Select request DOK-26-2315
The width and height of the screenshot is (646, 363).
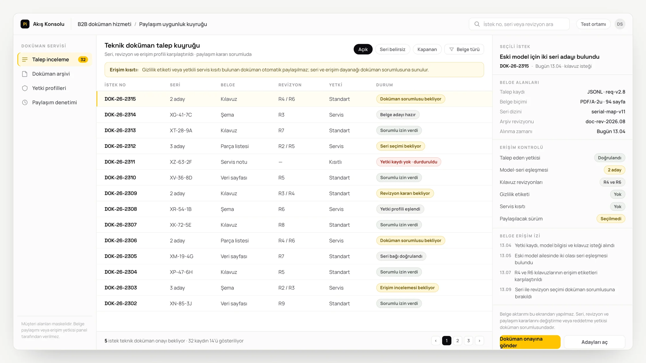[294, 99]
